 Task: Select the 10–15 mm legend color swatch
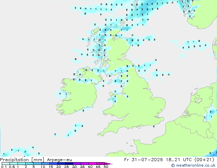point(45,164)
